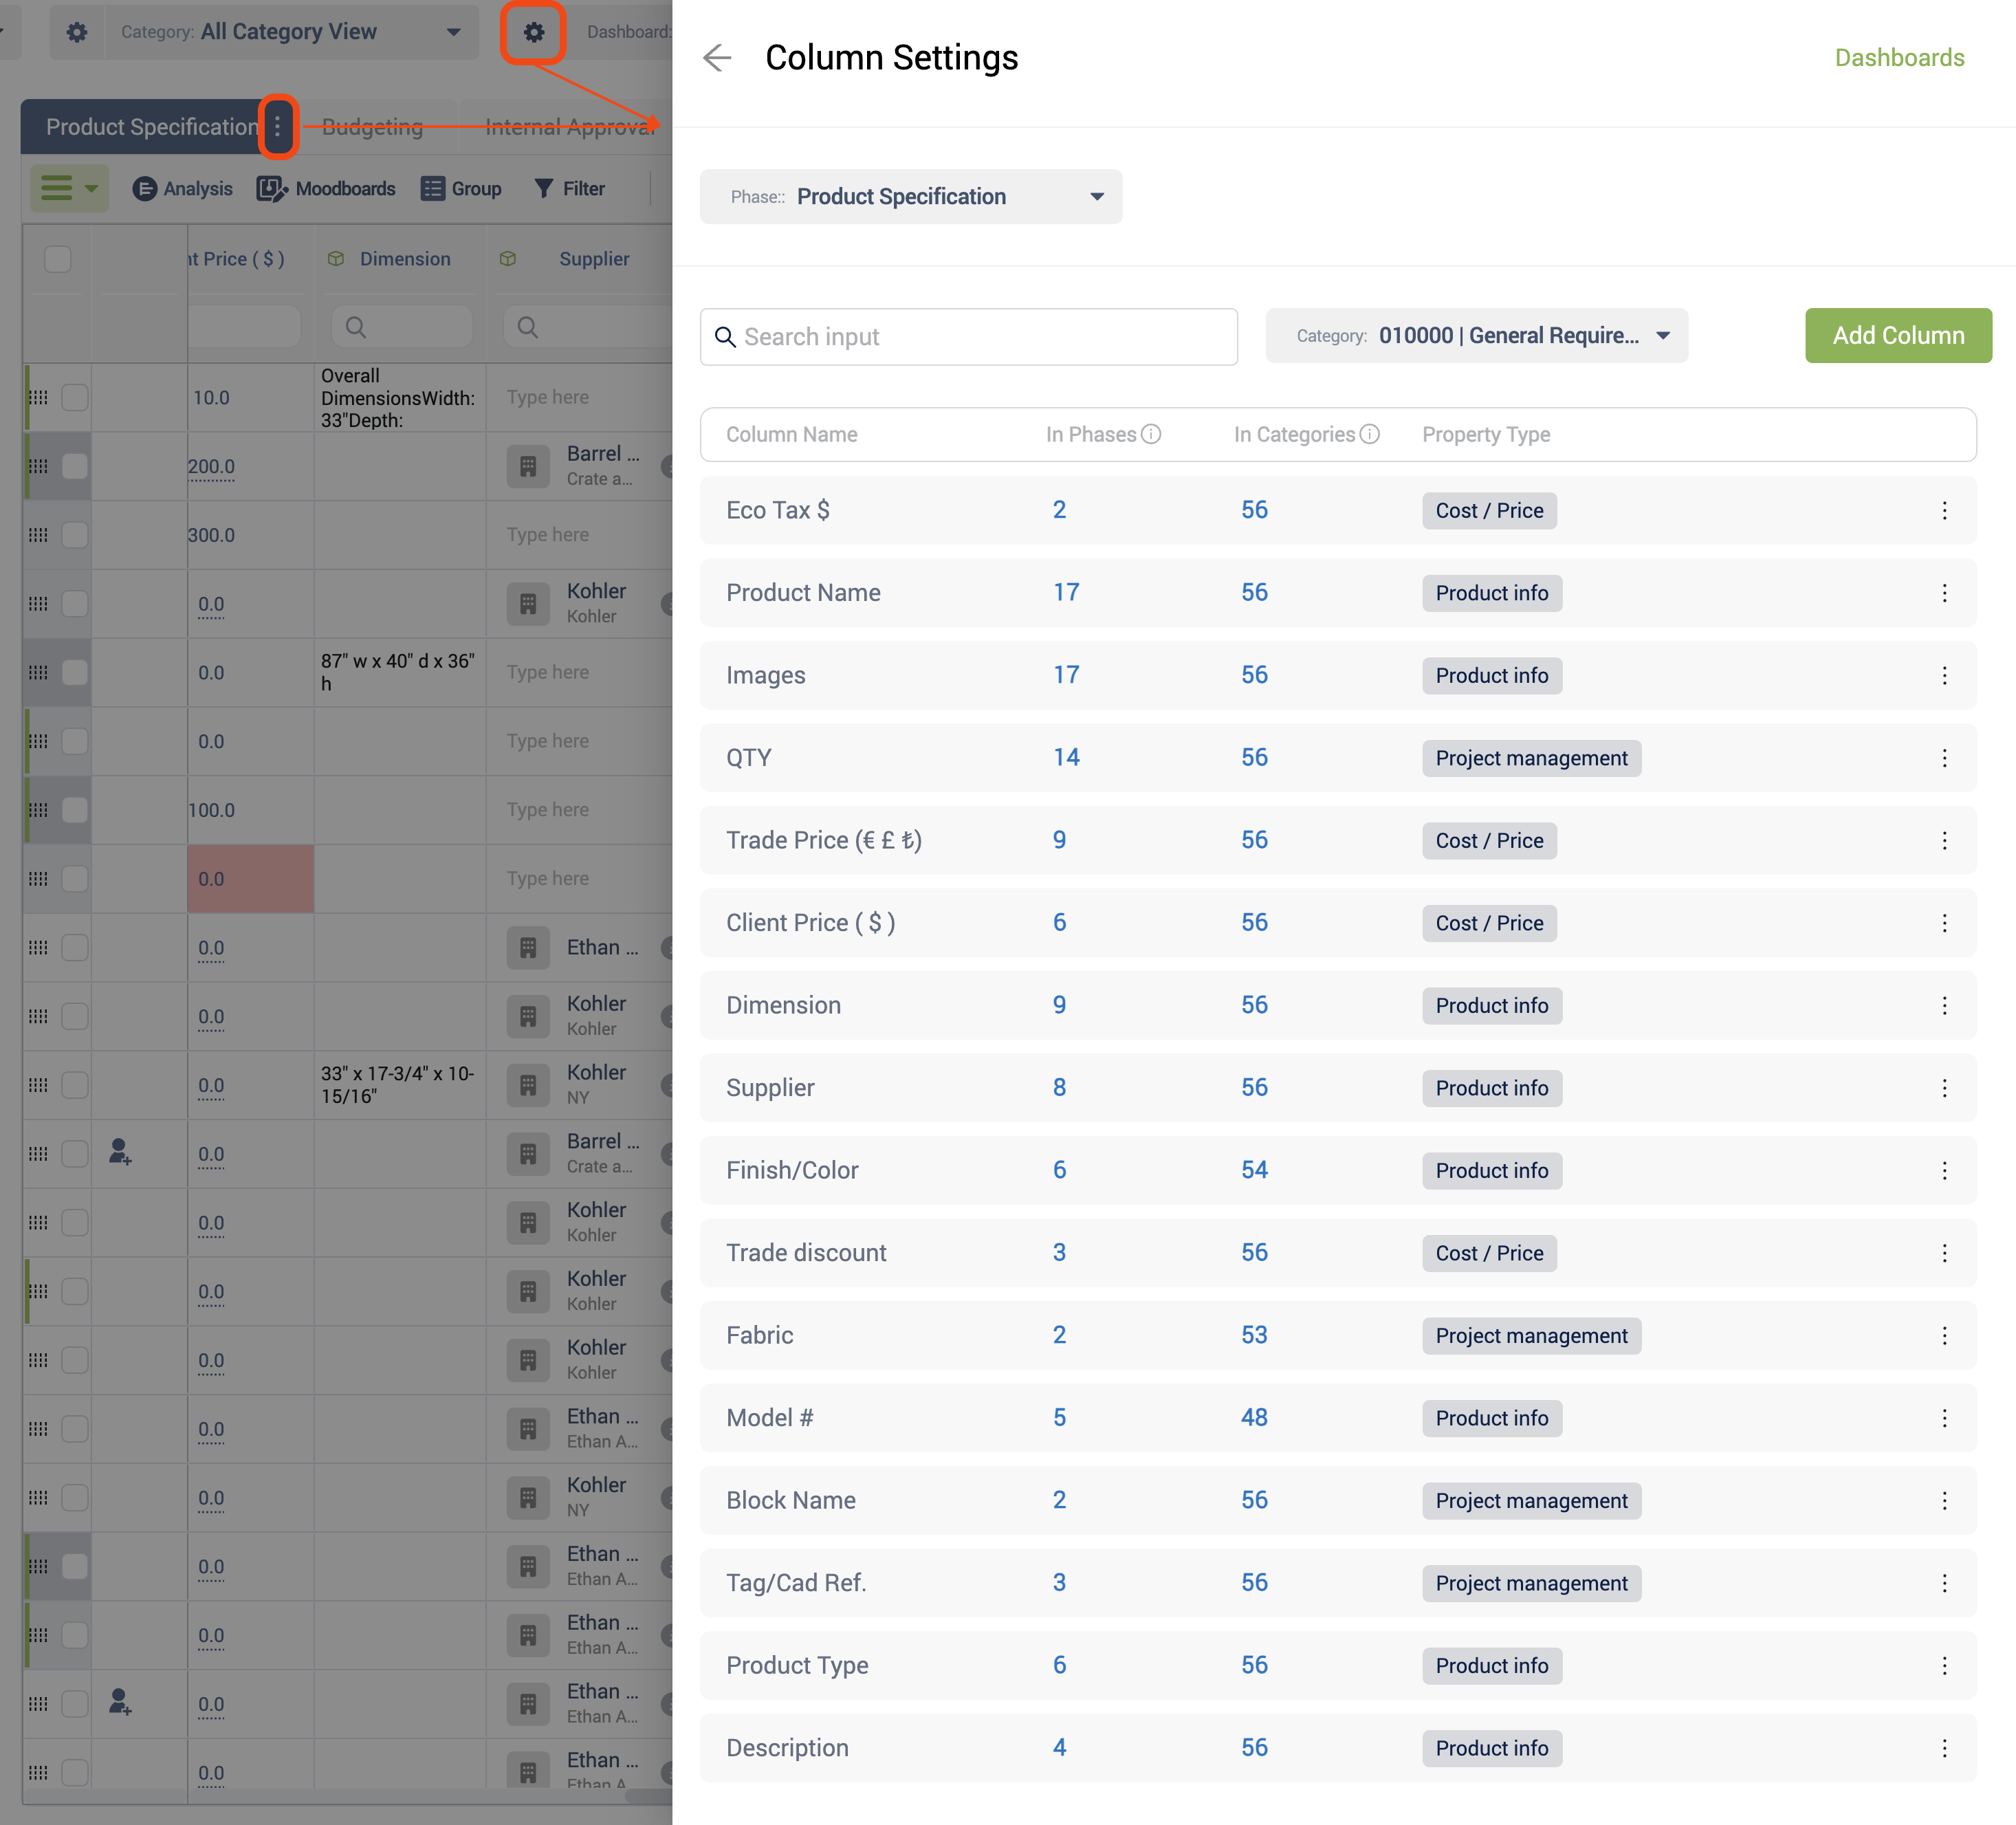Open options menu for Trade Price row

(x=1944, y=841)
